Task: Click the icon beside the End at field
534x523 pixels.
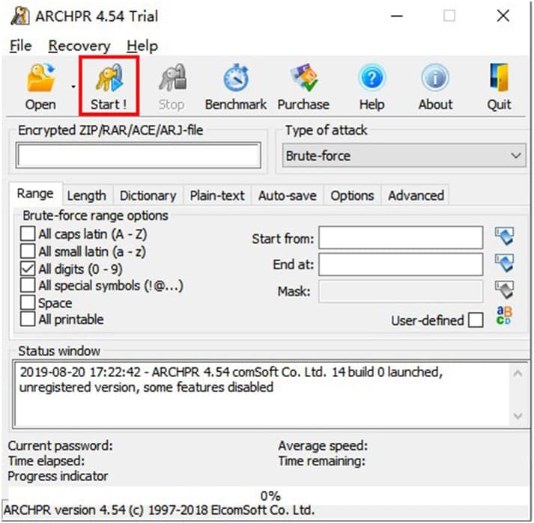Action: coord(504,263)
